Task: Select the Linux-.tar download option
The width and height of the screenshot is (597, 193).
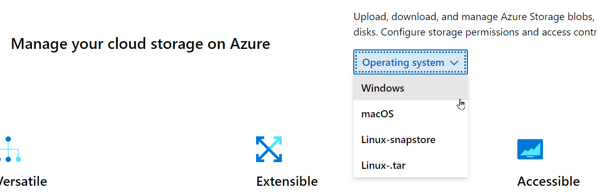Action: click(410, 166)
